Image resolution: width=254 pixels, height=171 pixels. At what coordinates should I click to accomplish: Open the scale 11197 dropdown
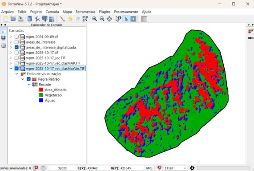[x=185, y=168]
